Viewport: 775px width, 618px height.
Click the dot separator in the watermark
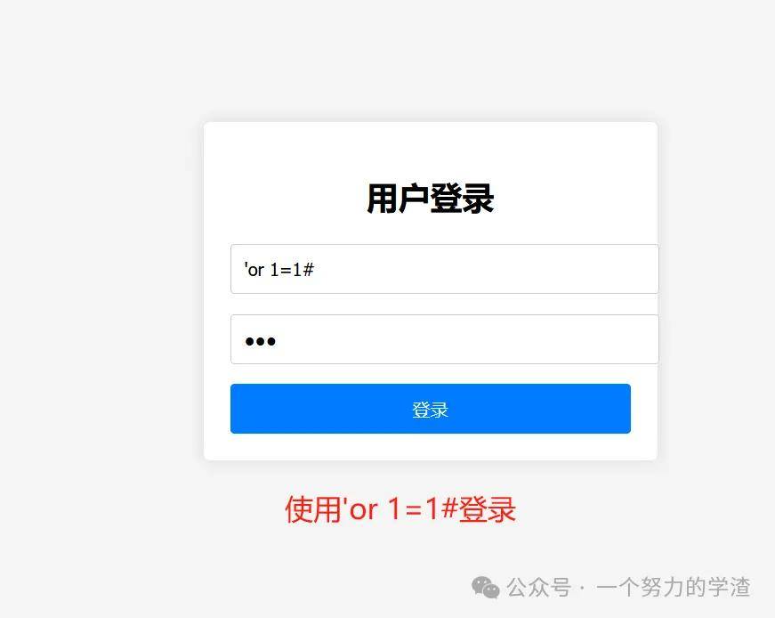click(583, 589)
